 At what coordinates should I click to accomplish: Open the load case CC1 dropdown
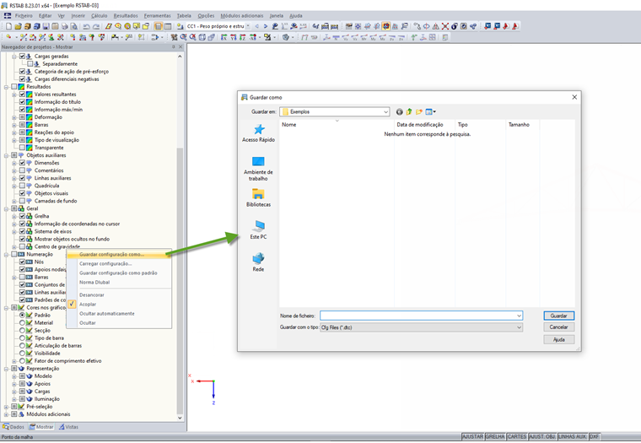click(248, 26)
